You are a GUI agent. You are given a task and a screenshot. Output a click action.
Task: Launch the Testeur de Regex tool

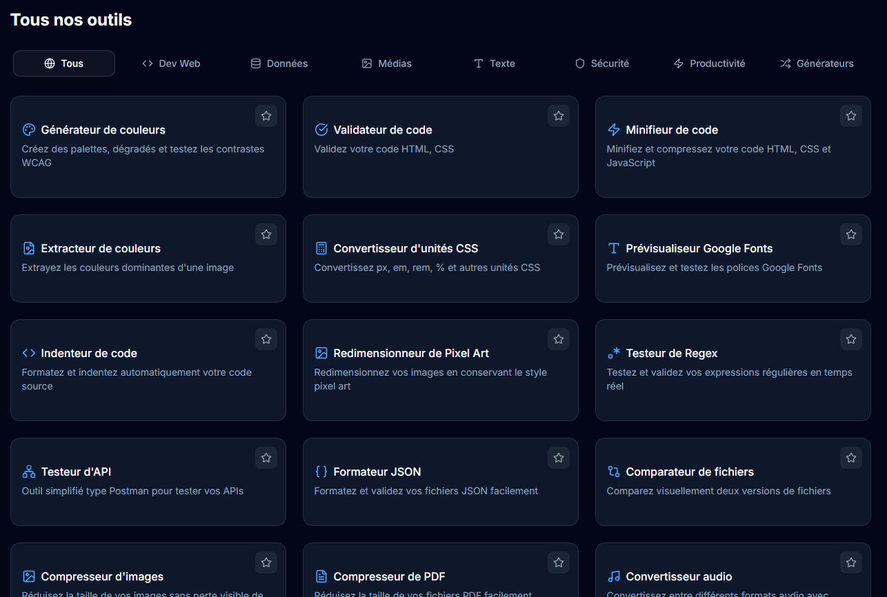672,353
